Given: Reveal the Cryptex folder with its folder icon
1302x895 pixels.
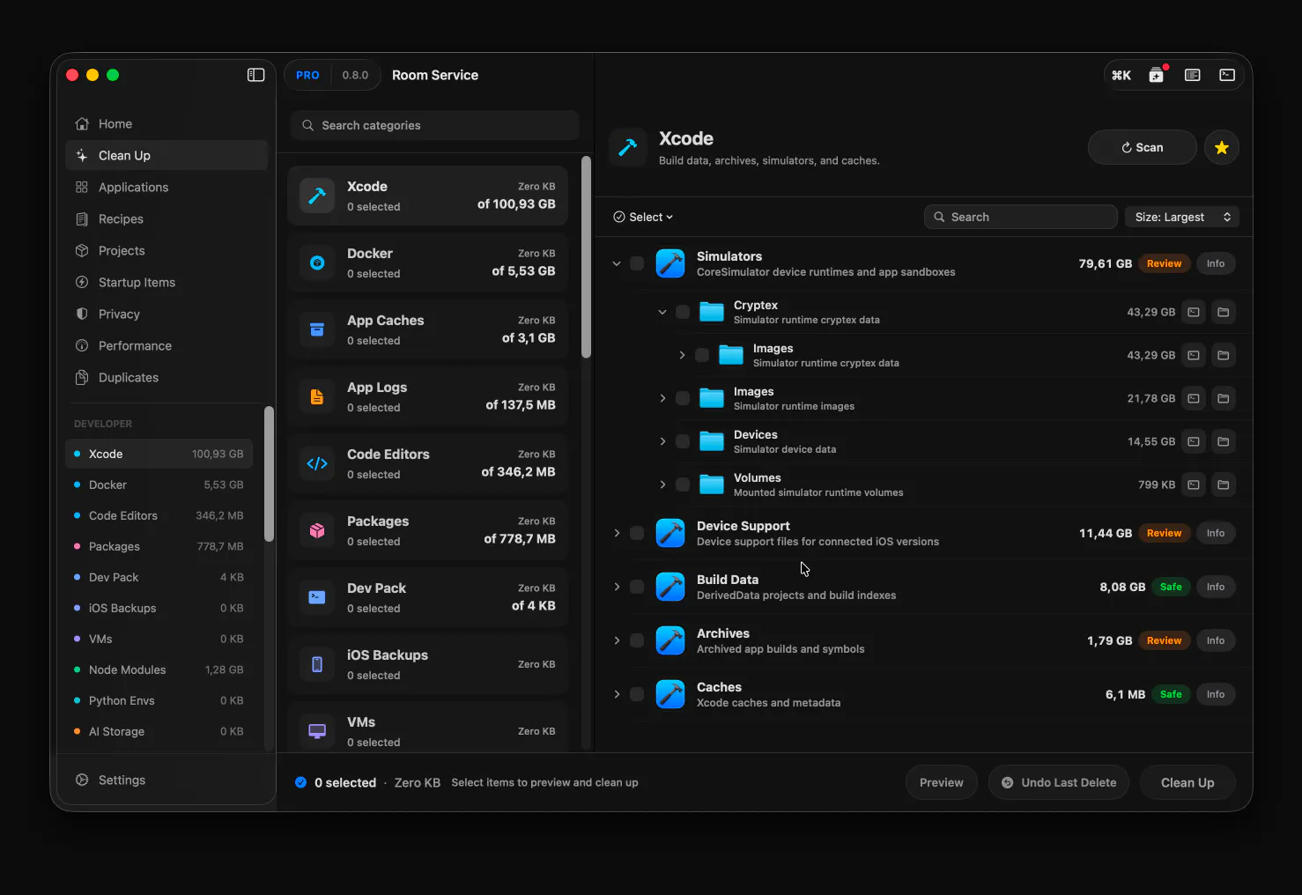Looking at the screenshot, I should tap(1224, 312).
